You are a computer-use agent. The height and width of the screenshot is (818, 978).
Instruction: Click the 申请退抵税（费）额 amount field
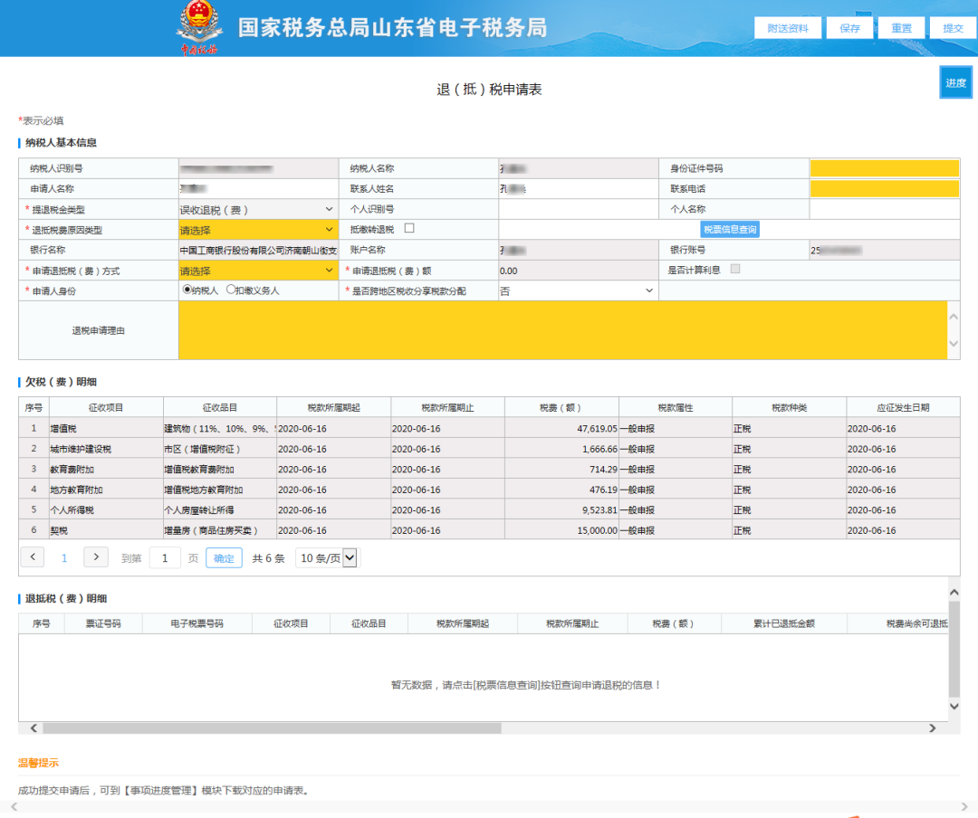(x=578, y=271)
